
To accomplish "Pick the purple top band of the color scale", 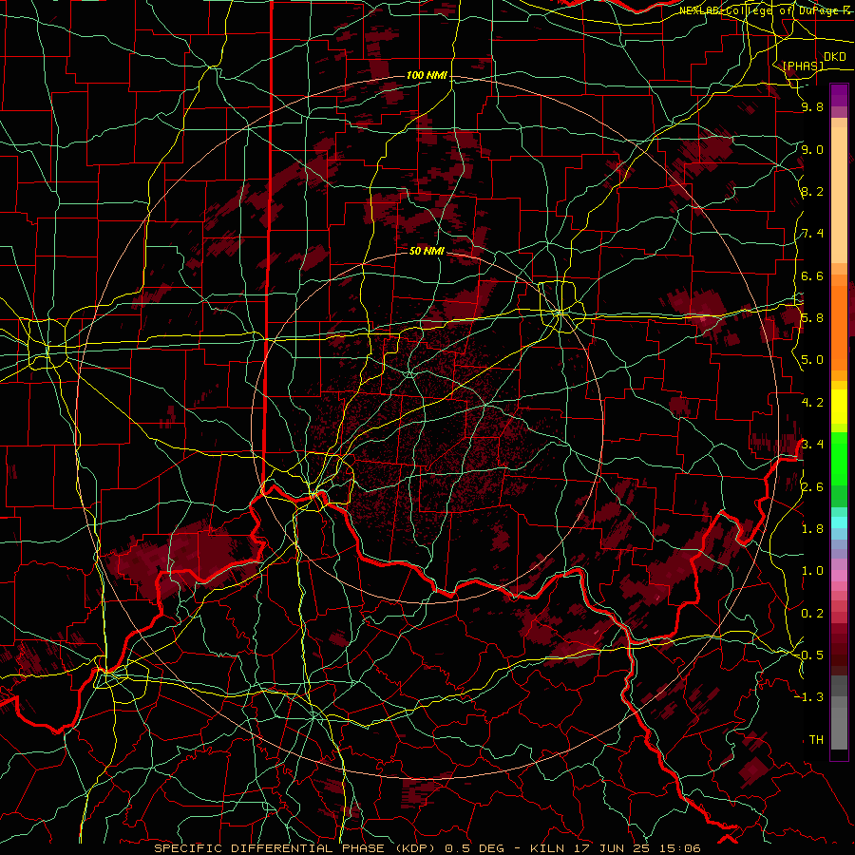I will coord(839,95).
